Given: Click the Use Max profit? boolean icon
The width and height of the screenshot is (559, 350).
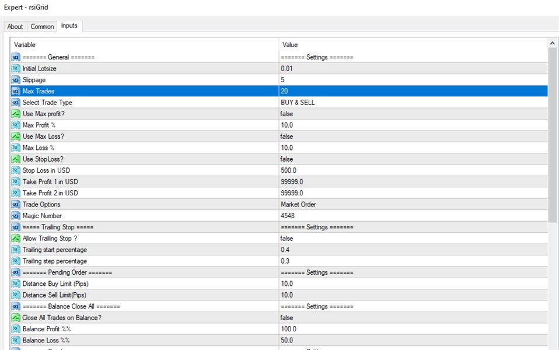Looking at the screenshot, I should 16,114.
